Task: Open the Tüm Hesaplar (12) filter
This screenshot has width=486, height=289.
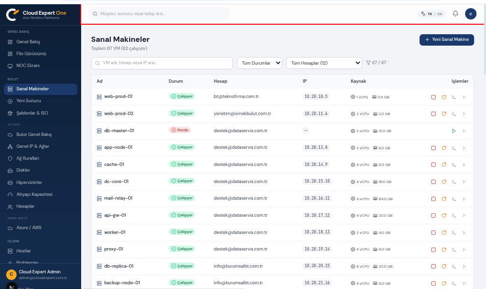Action: pyautogui.click(x=324, y=63)
